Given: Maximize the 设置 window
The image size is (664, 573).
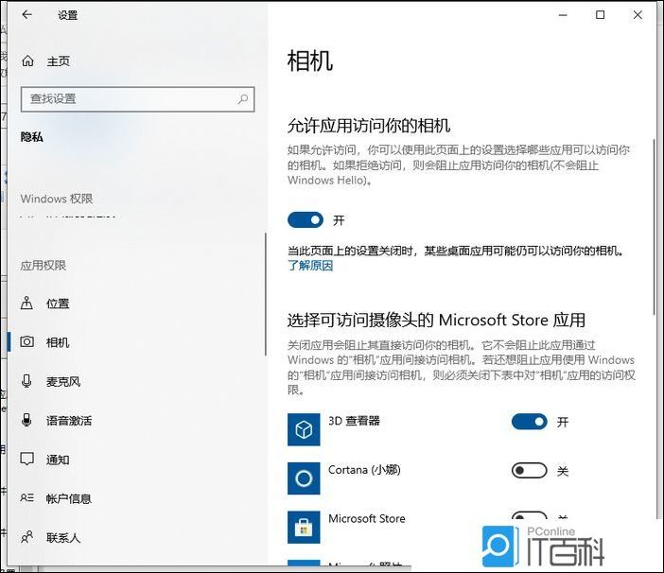Looking at the screenshot, I should pos(600,15).
